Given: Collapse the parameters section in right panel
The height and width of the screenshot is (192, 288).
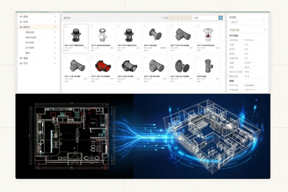Looking at the screenshot, I should click(265, 30).
